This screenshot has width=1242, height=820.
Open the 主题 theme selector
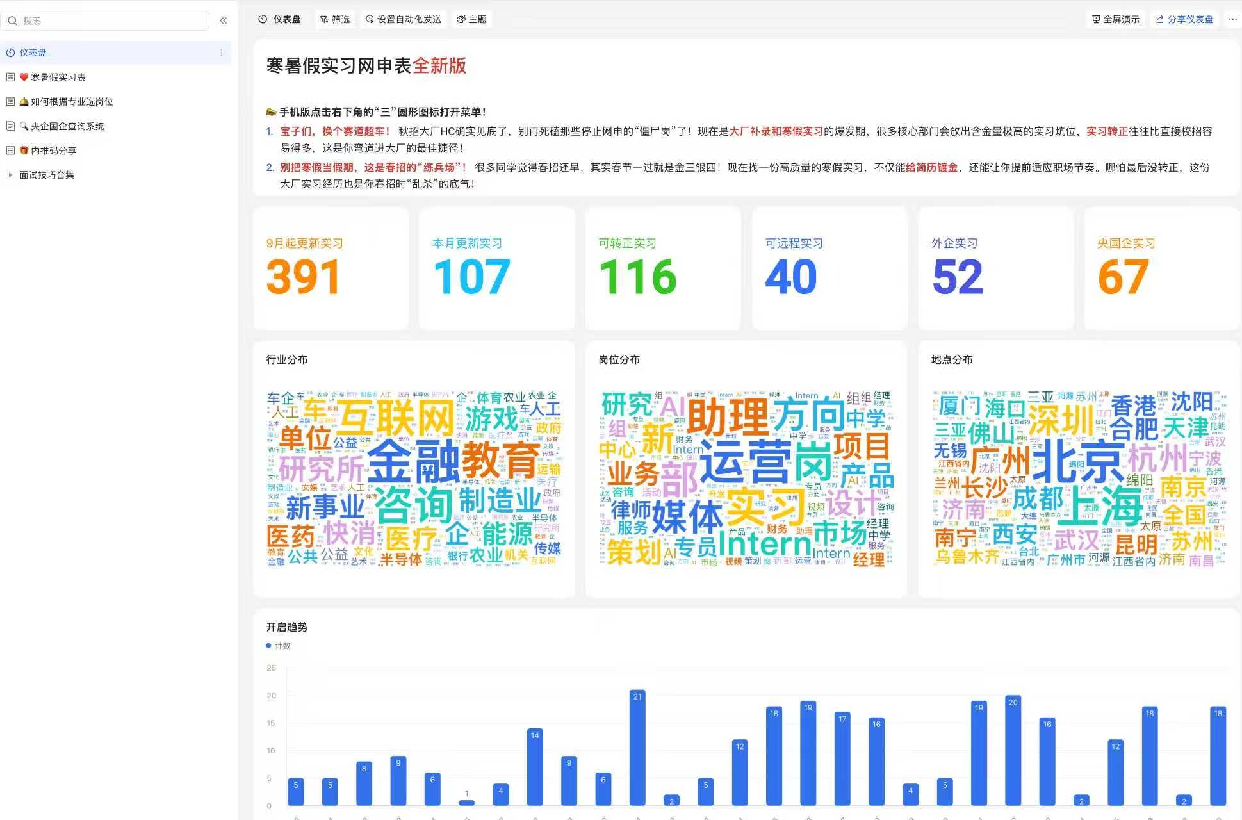pyautogui.click(x=471, y=19)
